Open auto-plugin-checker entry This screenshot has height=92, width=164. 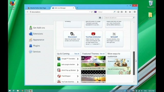tap(68, 65)
